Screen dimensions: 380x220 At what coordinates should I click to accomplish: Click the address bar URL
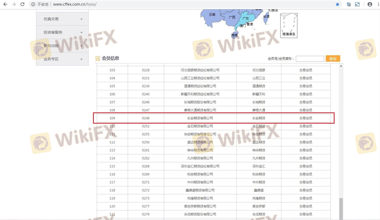75,4
